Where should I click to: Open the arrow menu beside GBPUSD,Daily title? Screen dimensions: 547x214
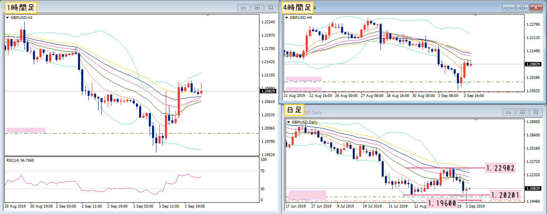click(x=288, y=122)
